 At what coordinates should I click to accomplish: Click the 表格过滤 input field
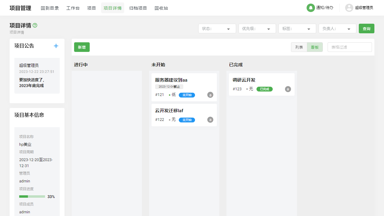(349, 47)
